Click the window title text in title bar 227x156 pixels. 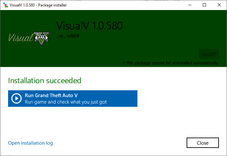pos(41,5)
